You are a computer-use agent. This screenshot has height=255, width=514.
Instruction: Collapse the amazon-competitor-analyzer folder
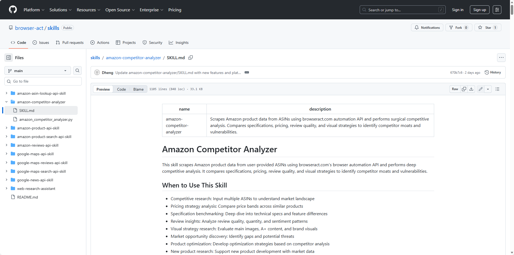6,102
